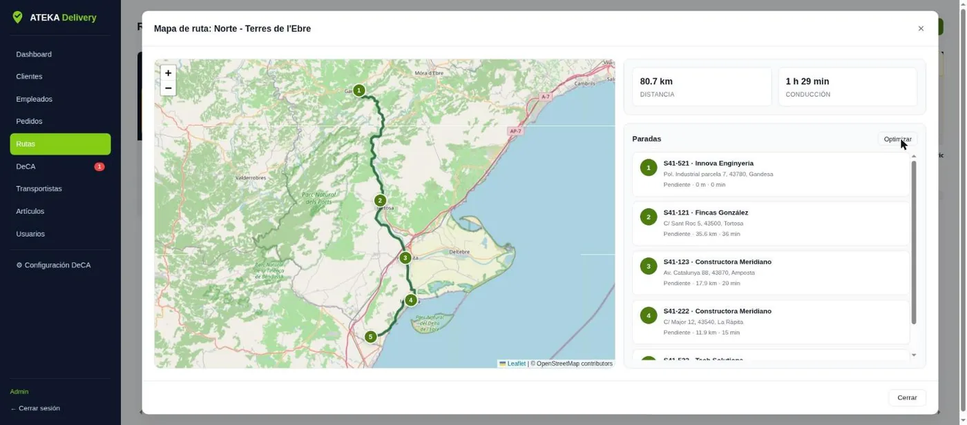The image size is (967, 425).
Task: Open Configuración DeCA settings
Action: pyautogui.click(x=60, y=266)
